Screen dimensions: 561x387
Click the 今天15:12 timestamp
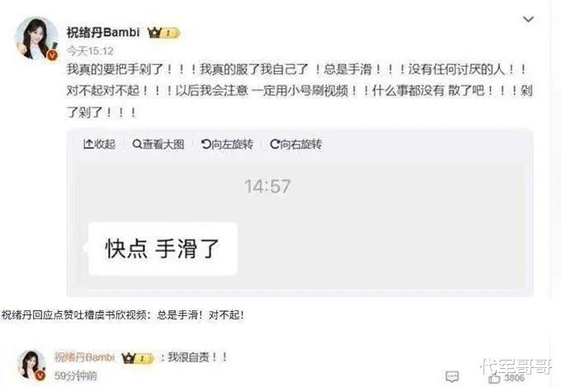90,51
